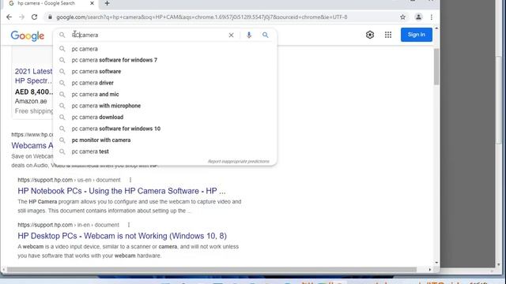Open a new browser tab
The width and height of the screenshot is (506, 284).
(x=108, y=3)
